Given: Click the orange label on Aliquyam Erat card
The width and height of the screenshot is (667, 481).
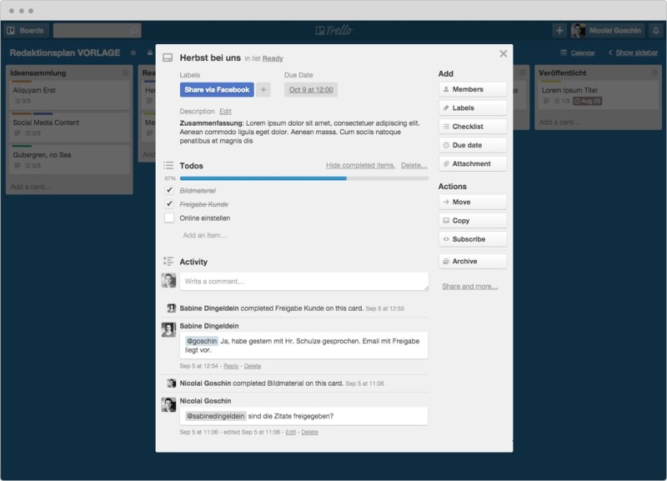Looking at the screenshot, I should (22, 81).
